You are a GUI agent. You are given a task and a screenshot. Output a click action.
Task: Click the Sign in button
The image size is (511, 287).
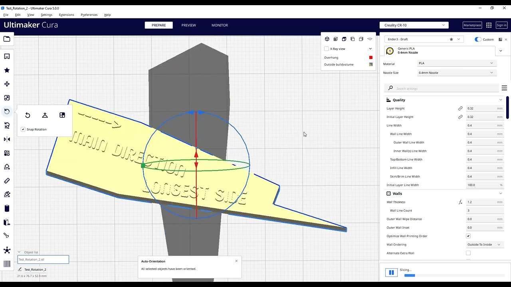coord(501,25)
